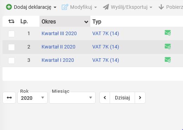Select the checkbox for row 3

click(x=11, y=60)
